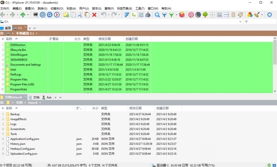
Task: Click the green funnel filter icon
Action: pyautogui.click(x=171, y=15)
